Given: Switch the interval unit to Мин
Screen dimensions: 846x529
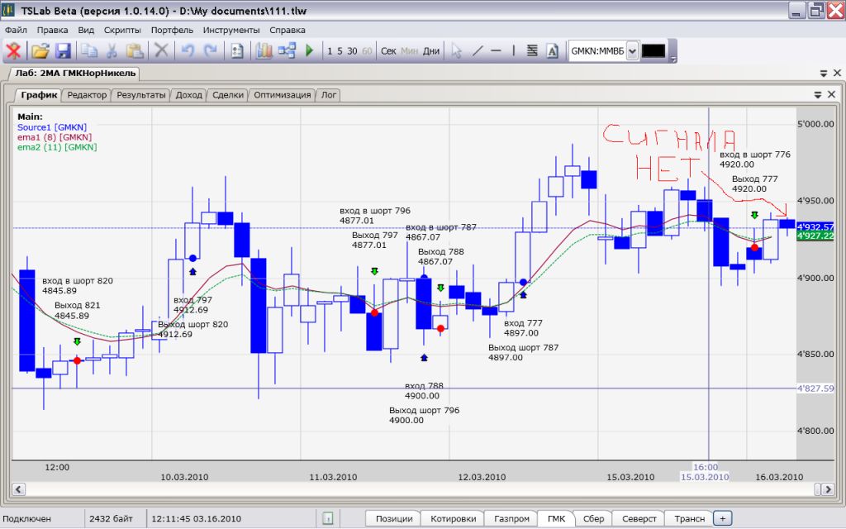Looking at the screenshot, I should click(410, 51).
